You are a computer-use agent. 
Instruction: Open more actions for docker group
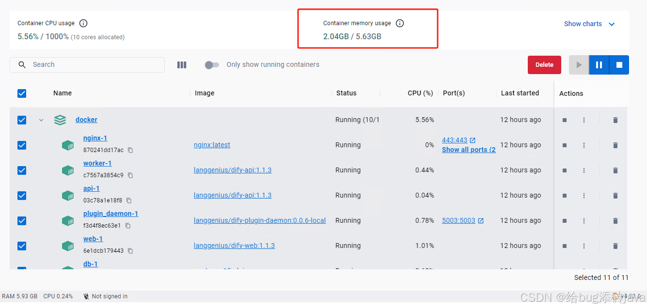click(584, 120)
